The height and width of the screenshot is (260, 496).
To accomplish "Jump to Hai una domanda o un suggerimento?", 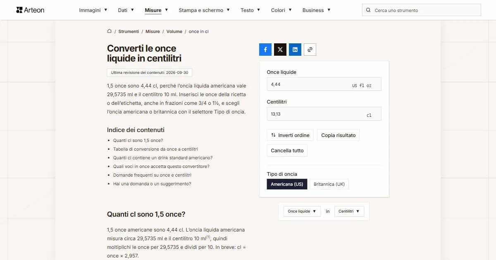I will (x=152, y=184).
